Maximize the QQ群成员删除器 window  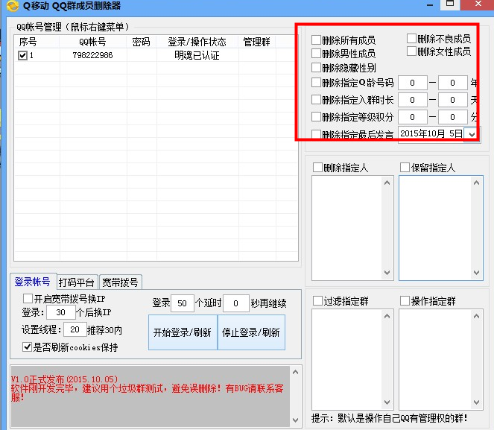450,4
